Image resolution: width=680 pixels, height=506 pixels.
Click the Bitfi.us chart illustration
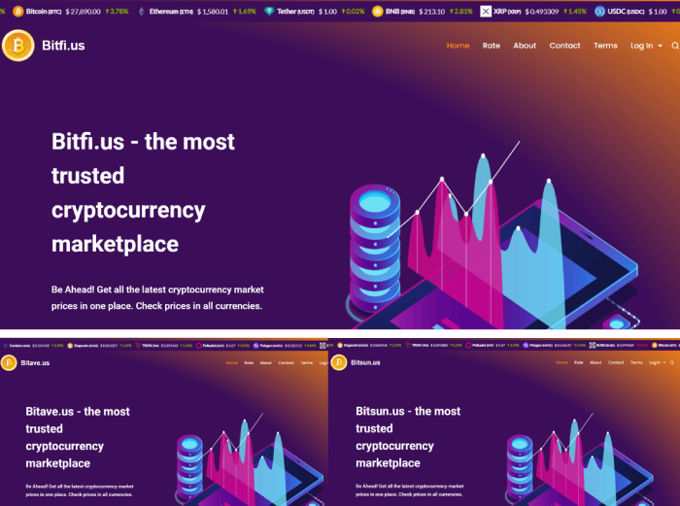[493, 236]
